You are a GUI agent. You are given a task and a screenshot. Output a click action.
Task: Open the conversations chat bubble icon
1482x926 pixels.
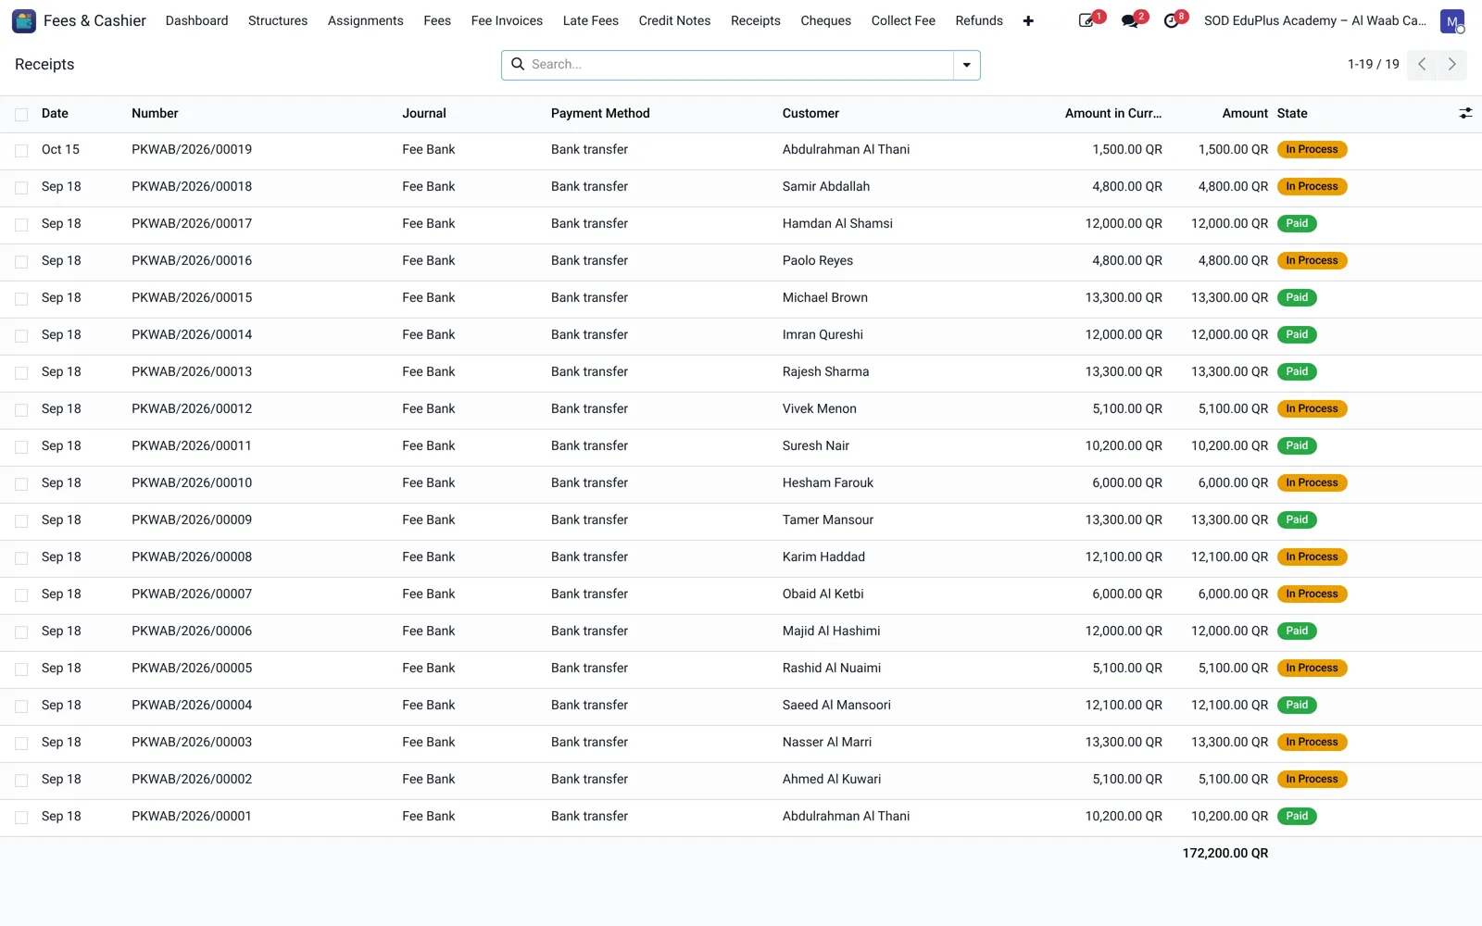(1129, 20)
